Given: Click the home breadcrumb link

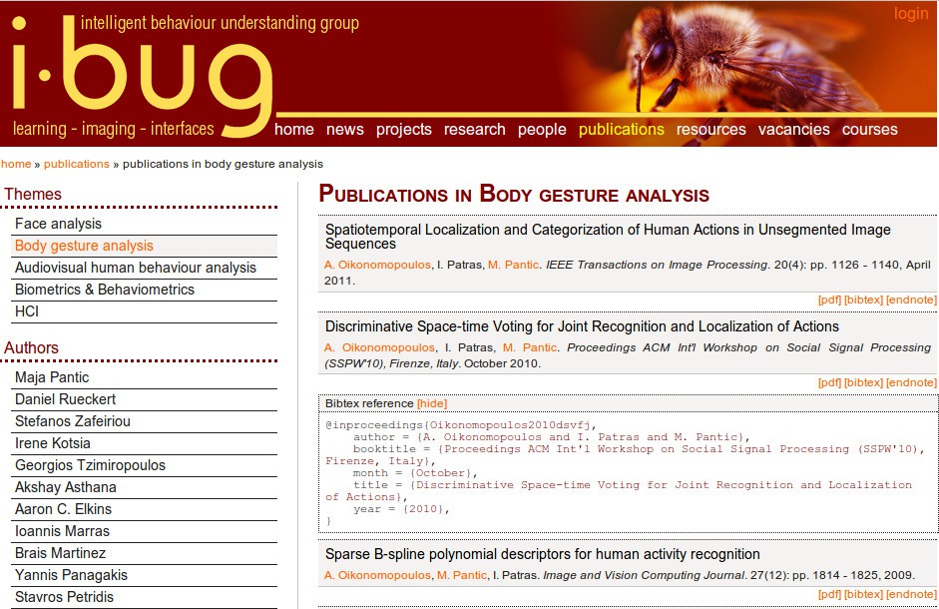Looking at the screenshot, I should tap(16, 164).
